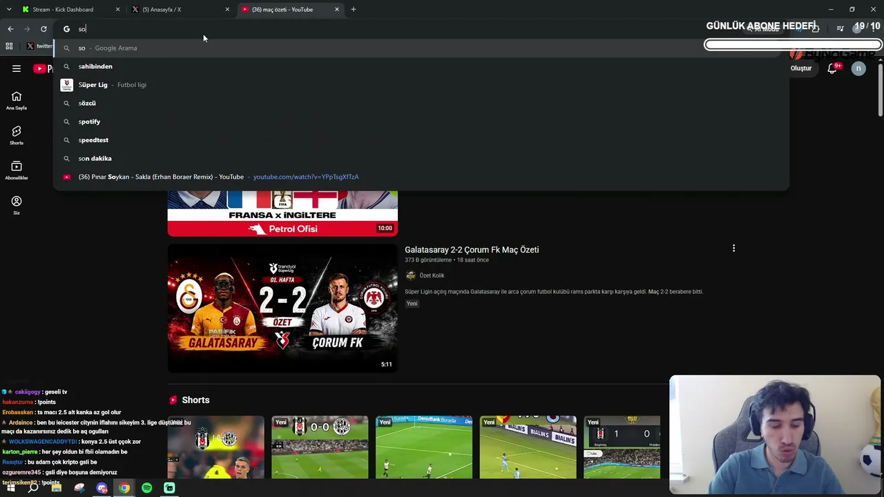The width and height of the screenshot is (884, 497).
Task: Open Shorts from the left sidebar
Action: (x=17, y=135)
